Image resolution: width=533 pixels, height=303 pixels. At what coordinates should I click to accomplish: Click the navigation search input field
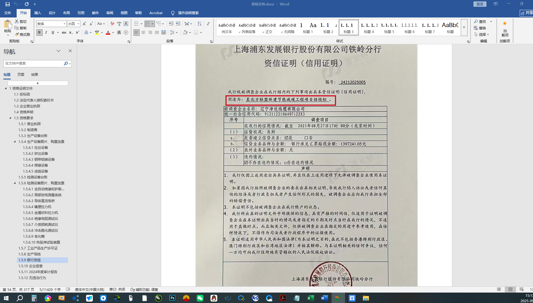pos(33,63)
